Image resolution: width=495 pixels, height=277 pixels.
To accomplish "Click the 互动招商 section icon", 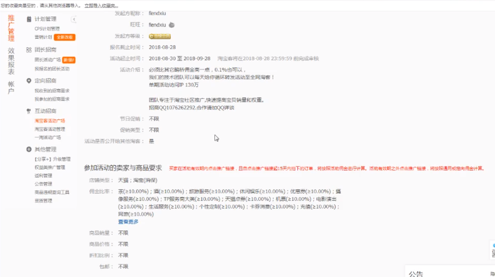I will click(x=29, y=111).
